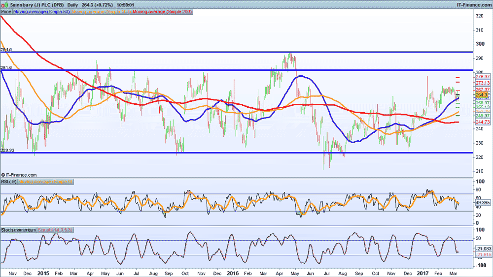Click the 258.37 green price tag

click(482, 103)
